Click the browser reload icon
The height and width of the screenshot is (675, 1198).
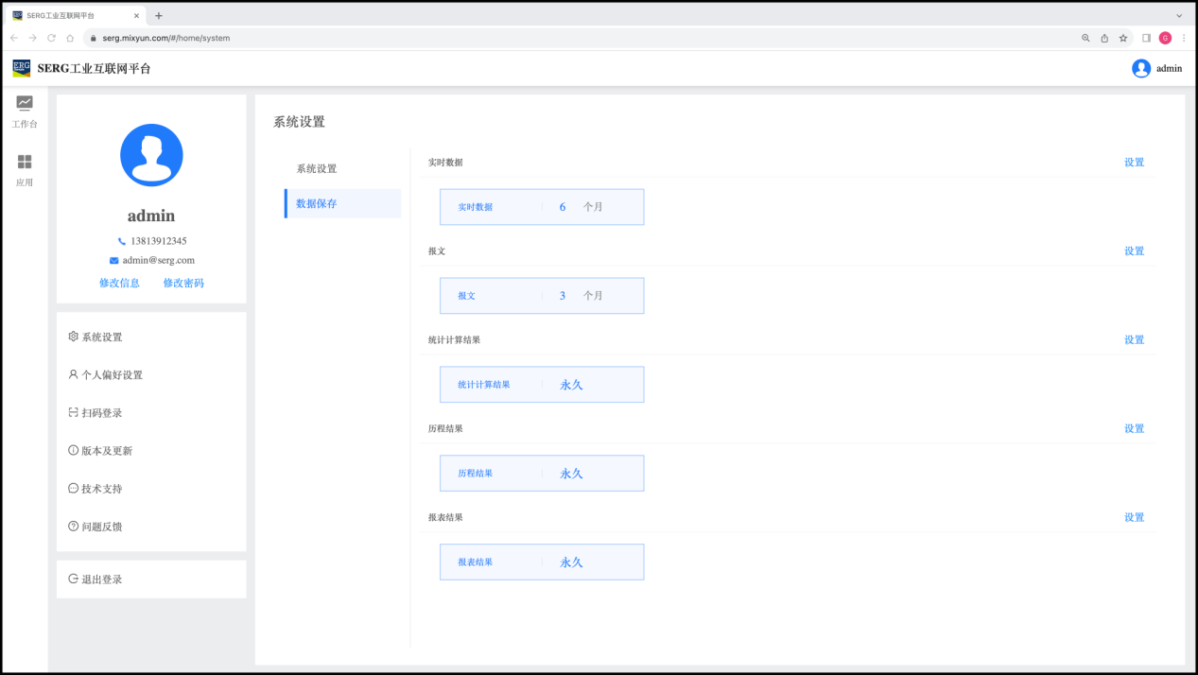pos(51,38)
